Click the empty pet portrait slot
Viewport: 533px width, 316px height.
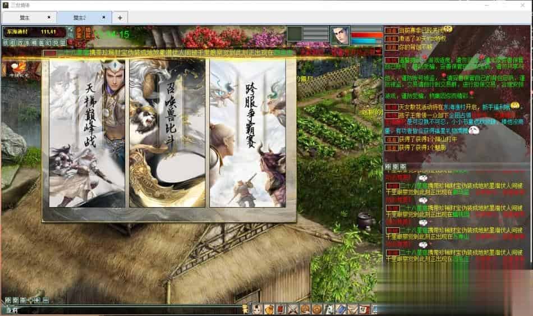(x=295, y=34)
